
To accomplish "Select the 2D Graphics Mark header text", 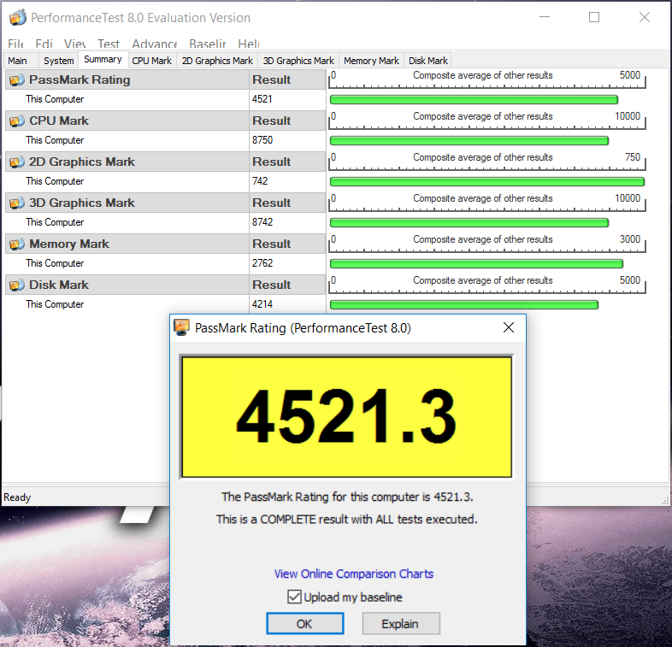I will (82, 162).
